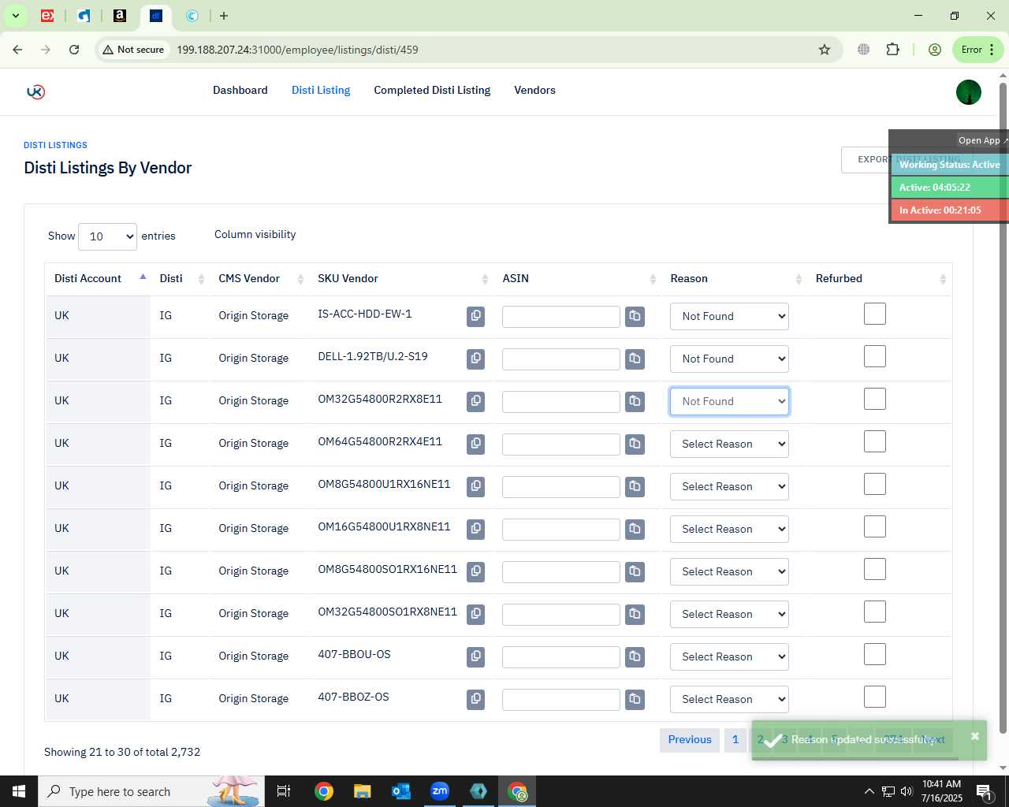Open the Vendors nav item
This screenshot has height=807, width=1009.
click(534, 91)
